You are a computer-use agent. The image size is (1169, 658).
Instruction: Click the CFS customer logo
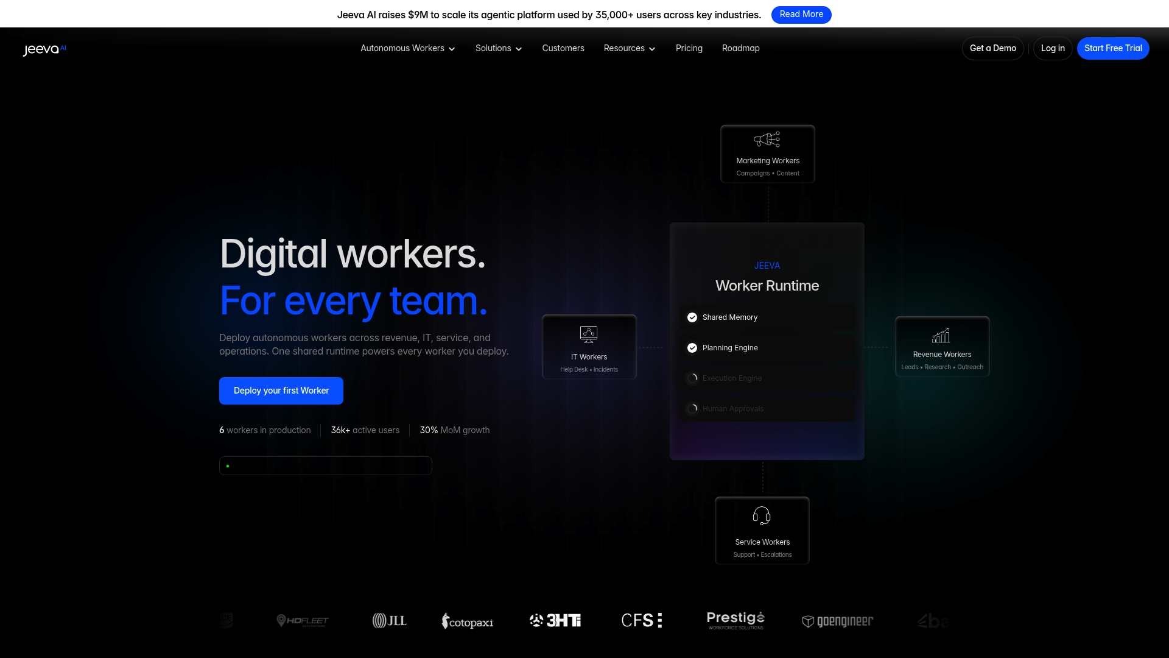[642, 620]
